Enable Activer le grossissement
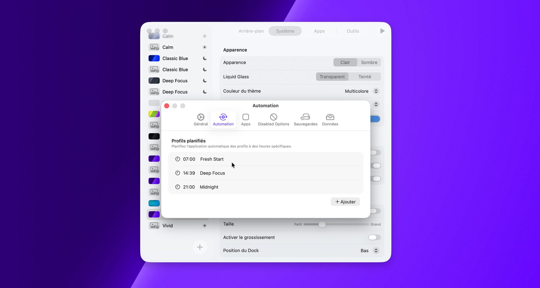 pyautogui.click(x=374, y=237)
